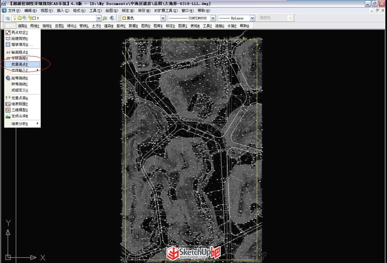
Task: Click the 3D model icon
Action: click(x=8, y=110)
